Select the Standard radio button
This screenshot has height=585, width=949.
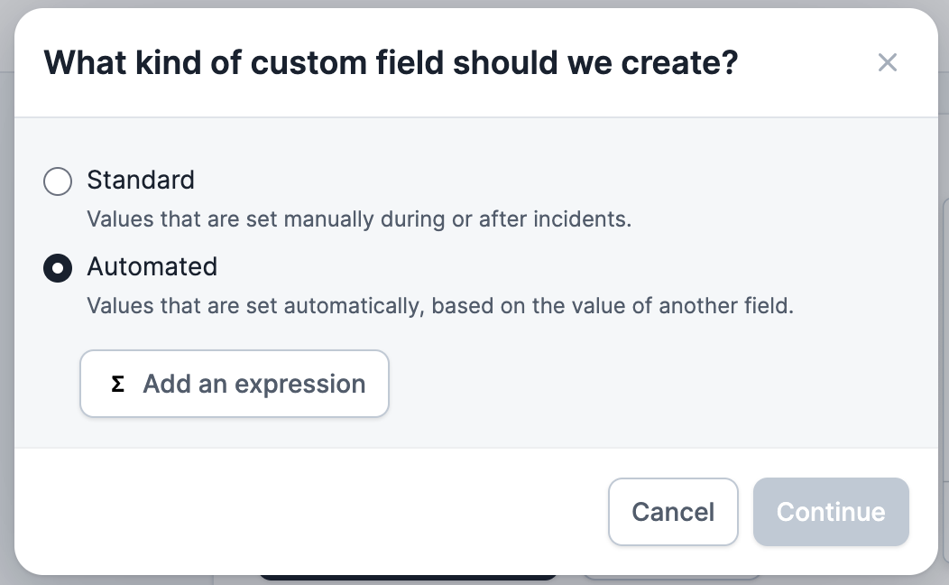[58, 182]
